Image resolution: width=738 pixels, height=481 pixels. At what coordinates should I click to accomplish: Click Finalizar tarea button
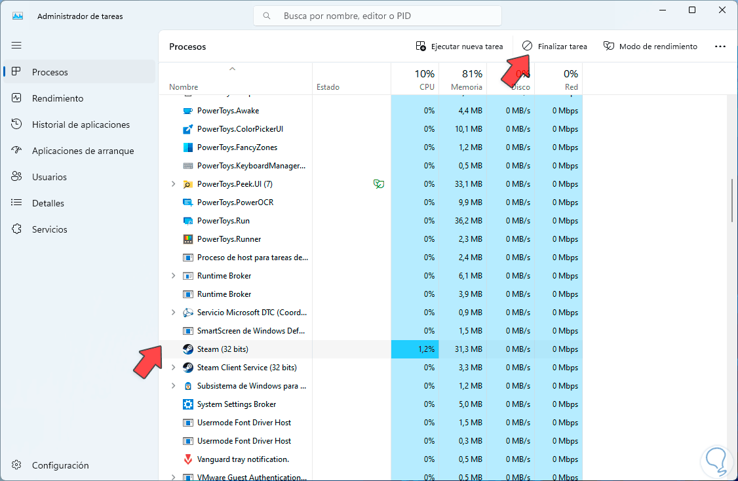point(554,46)
